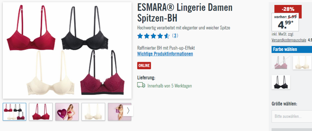Click the red ONLINE badge
The height and width of the screenshot is (131, 312).
(x=144, y=65)
